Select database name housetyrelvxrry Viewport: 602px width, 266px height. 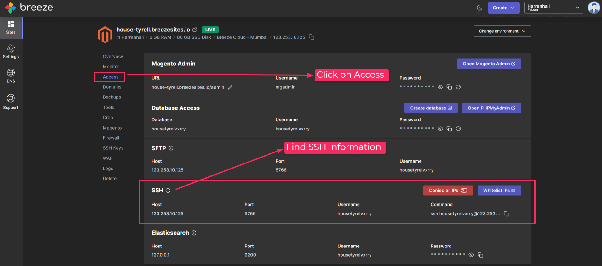pos(169,129)
